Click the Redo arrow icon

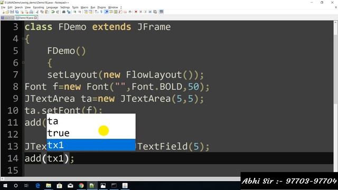[58, 12]
